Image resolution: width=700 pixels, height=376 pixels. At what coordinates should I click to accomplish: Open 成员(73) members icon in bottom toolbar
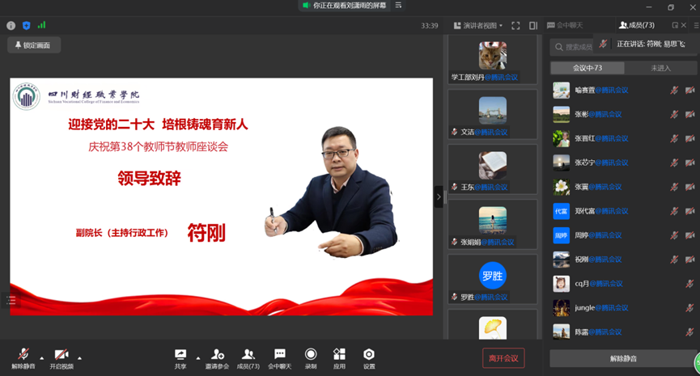click(248, 354)
